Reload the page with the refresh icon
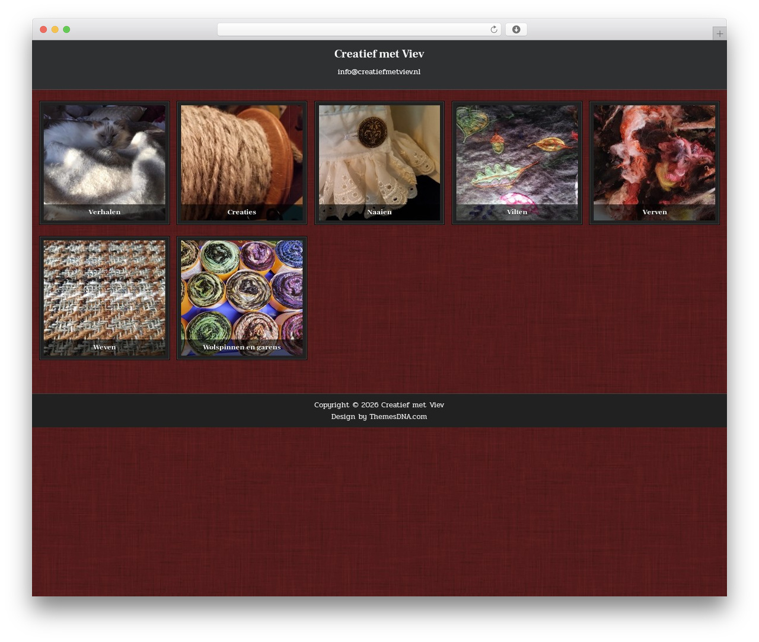The width and height of the screenshot is (759, 642). click(x=493, y=30)
